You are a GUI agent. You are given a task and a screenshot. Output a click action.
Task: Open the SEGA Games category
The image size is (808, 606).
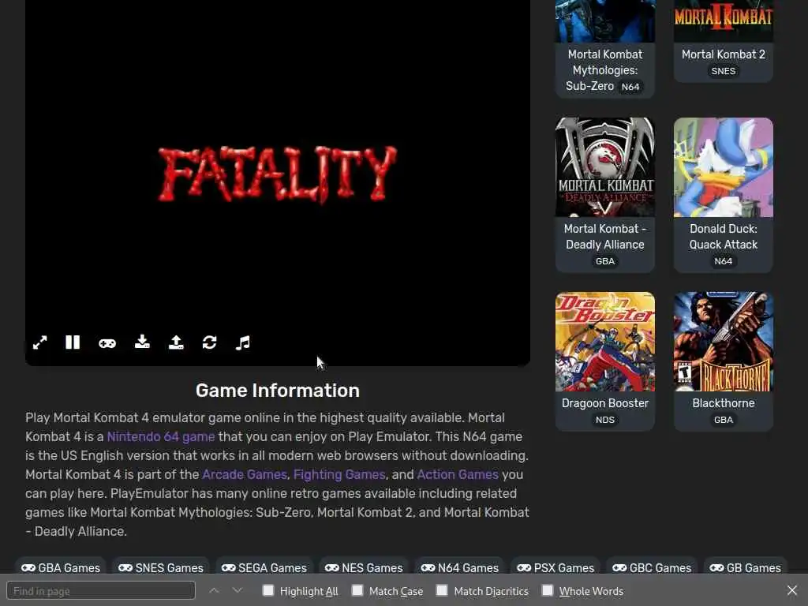(x=264, y=568)
